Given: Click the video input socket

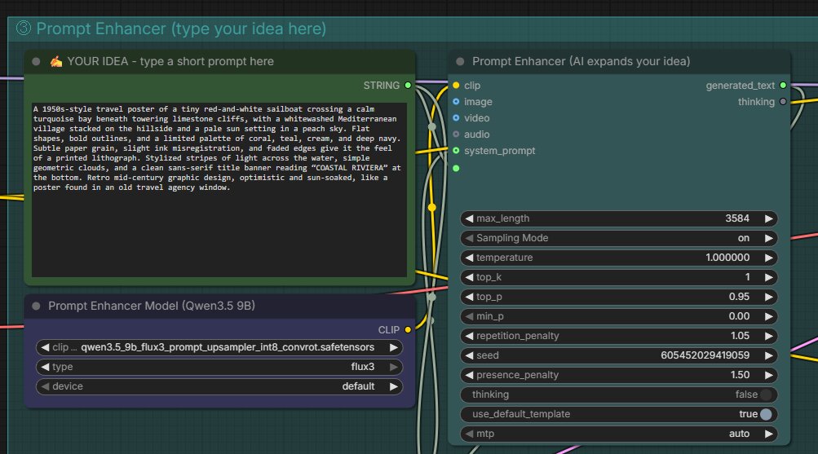Looking at the screenshot, I should pos(456,118).
